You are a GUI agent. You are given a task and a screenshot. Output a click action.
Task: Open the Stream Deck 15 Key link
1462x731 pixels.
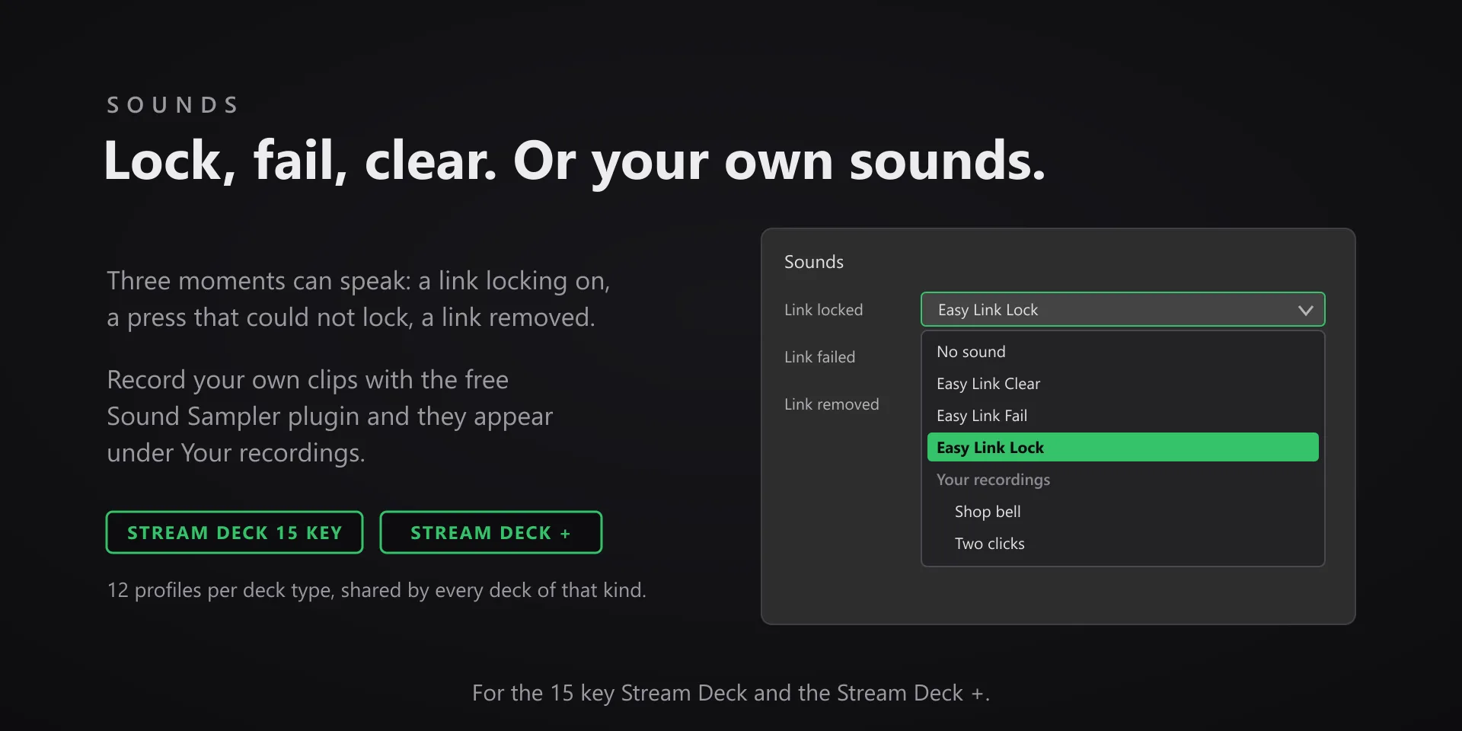[x=235, y=532]
